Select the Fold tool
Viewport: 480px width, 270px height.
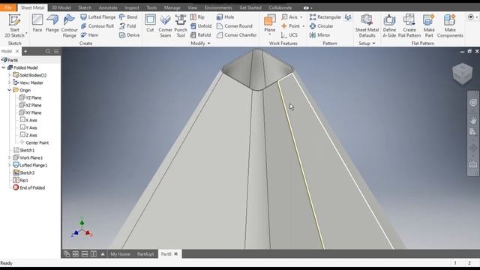pos(127,26)
